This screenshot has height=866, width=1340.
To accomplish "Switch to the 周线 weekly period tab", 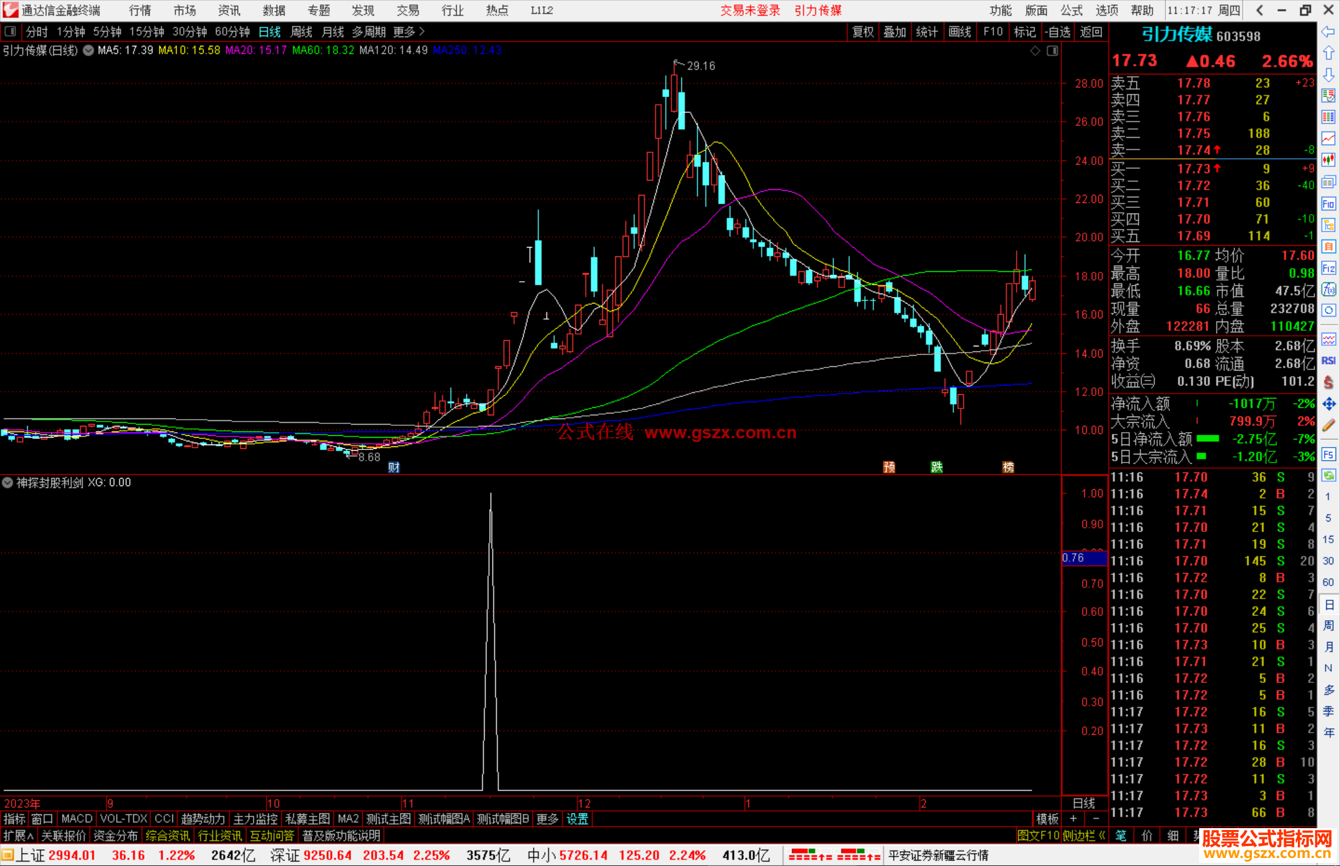I will click(x=301, y=31).
